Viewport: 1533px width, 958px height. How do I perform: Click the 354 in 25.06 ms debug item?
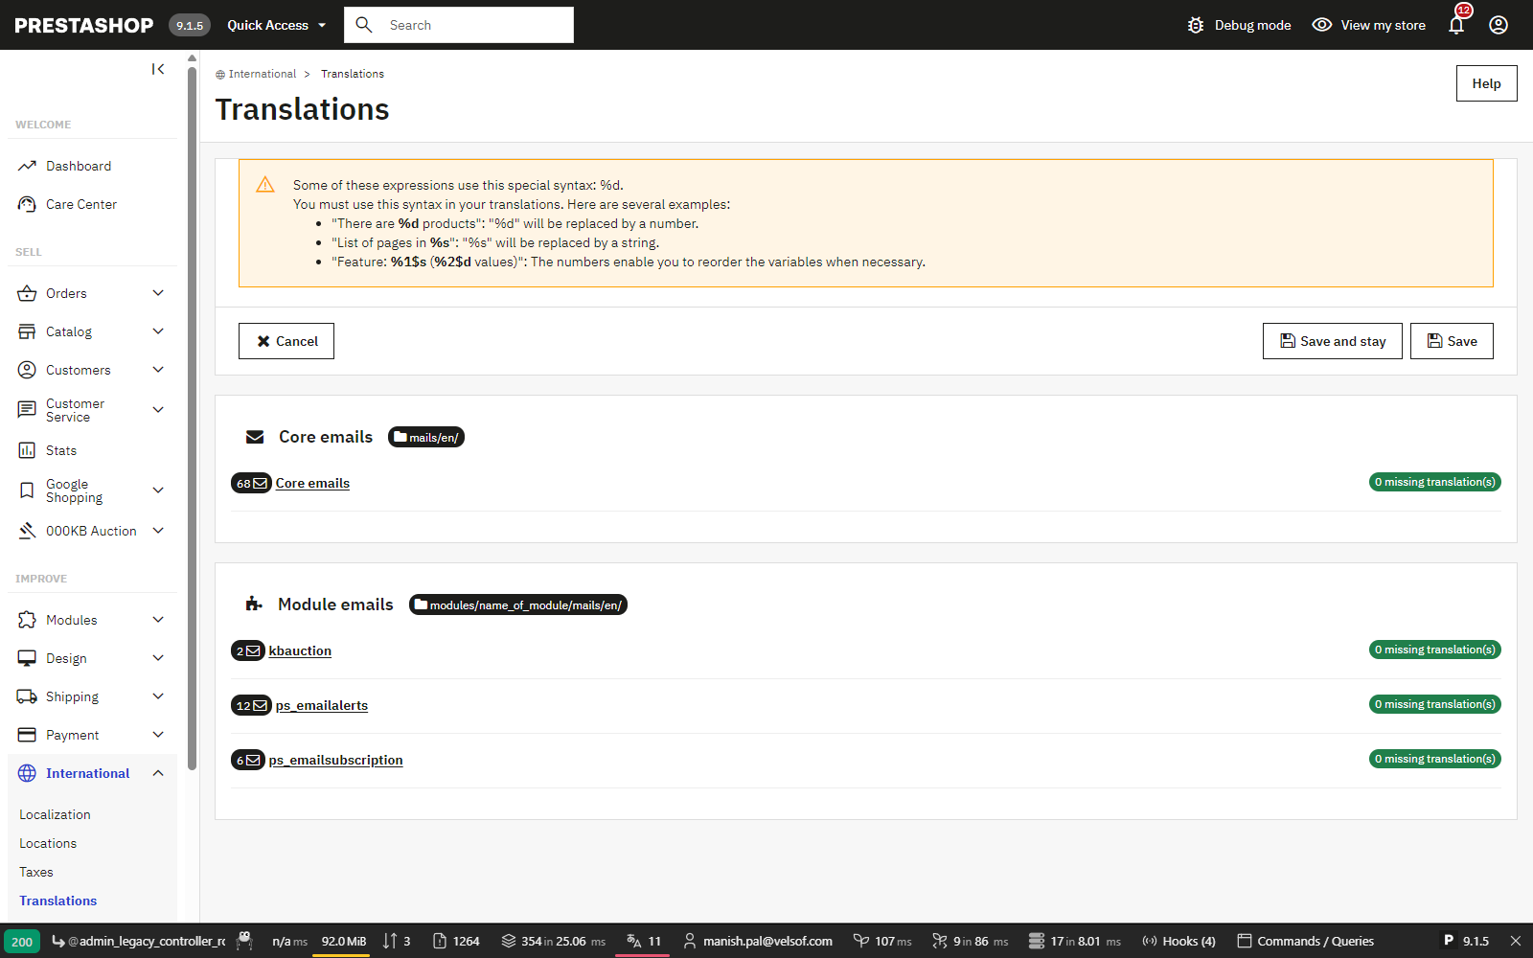pos(554,942)
